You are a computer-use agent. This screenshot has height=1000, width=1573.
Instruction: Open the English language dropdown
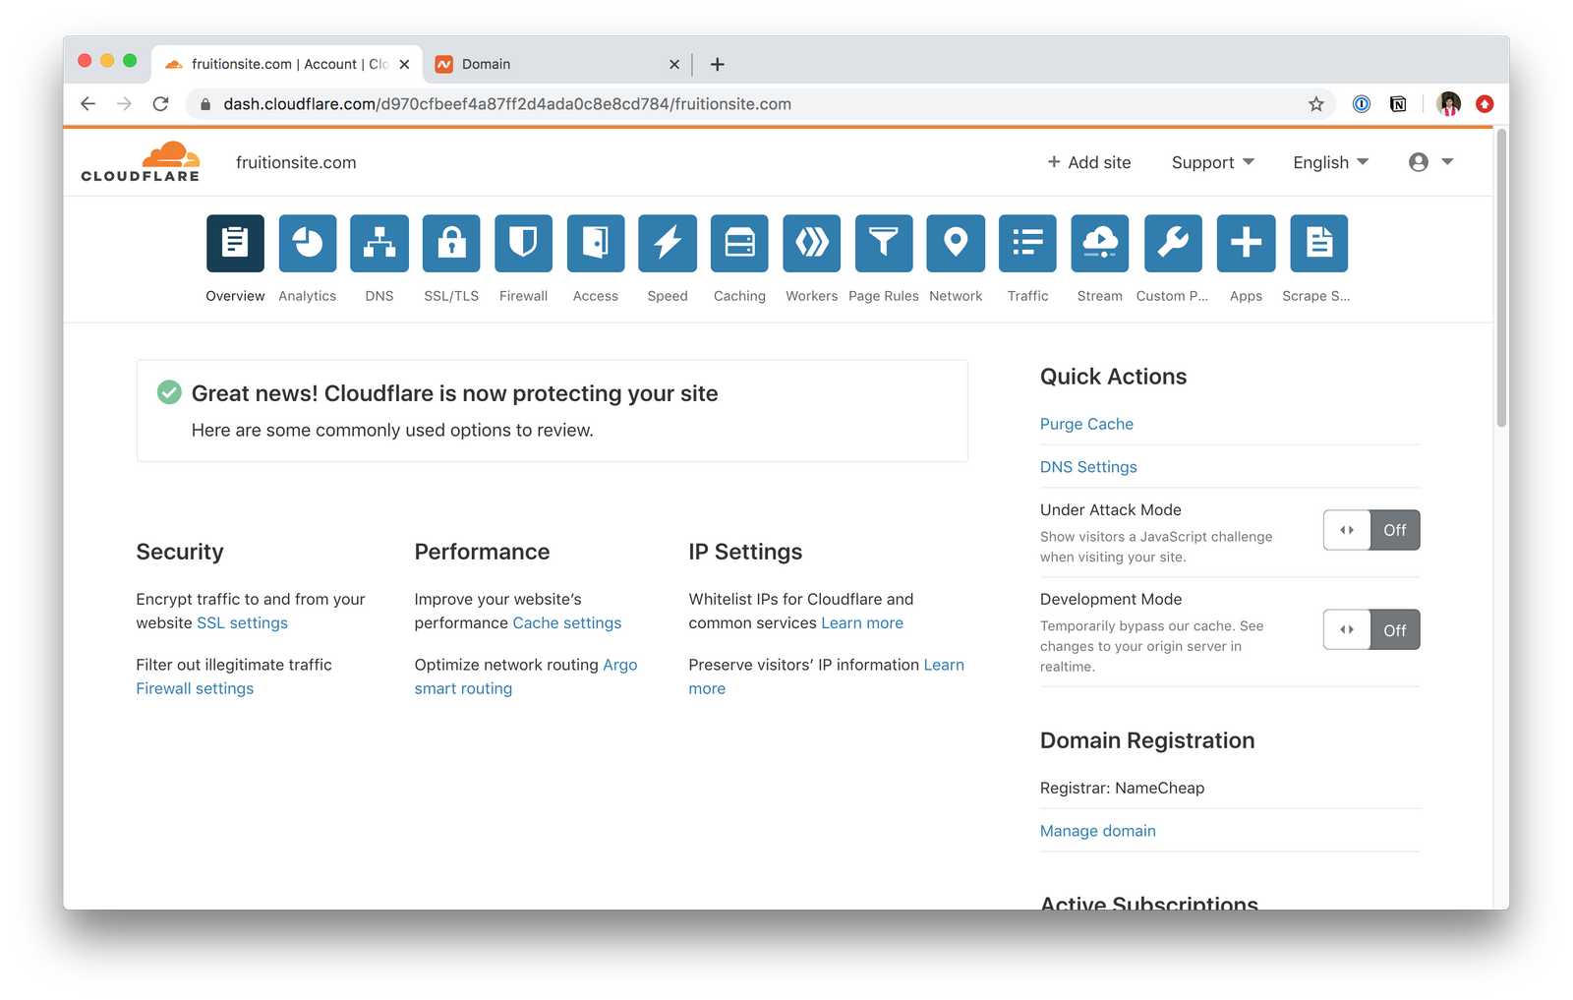click(x=1330, y=162)
